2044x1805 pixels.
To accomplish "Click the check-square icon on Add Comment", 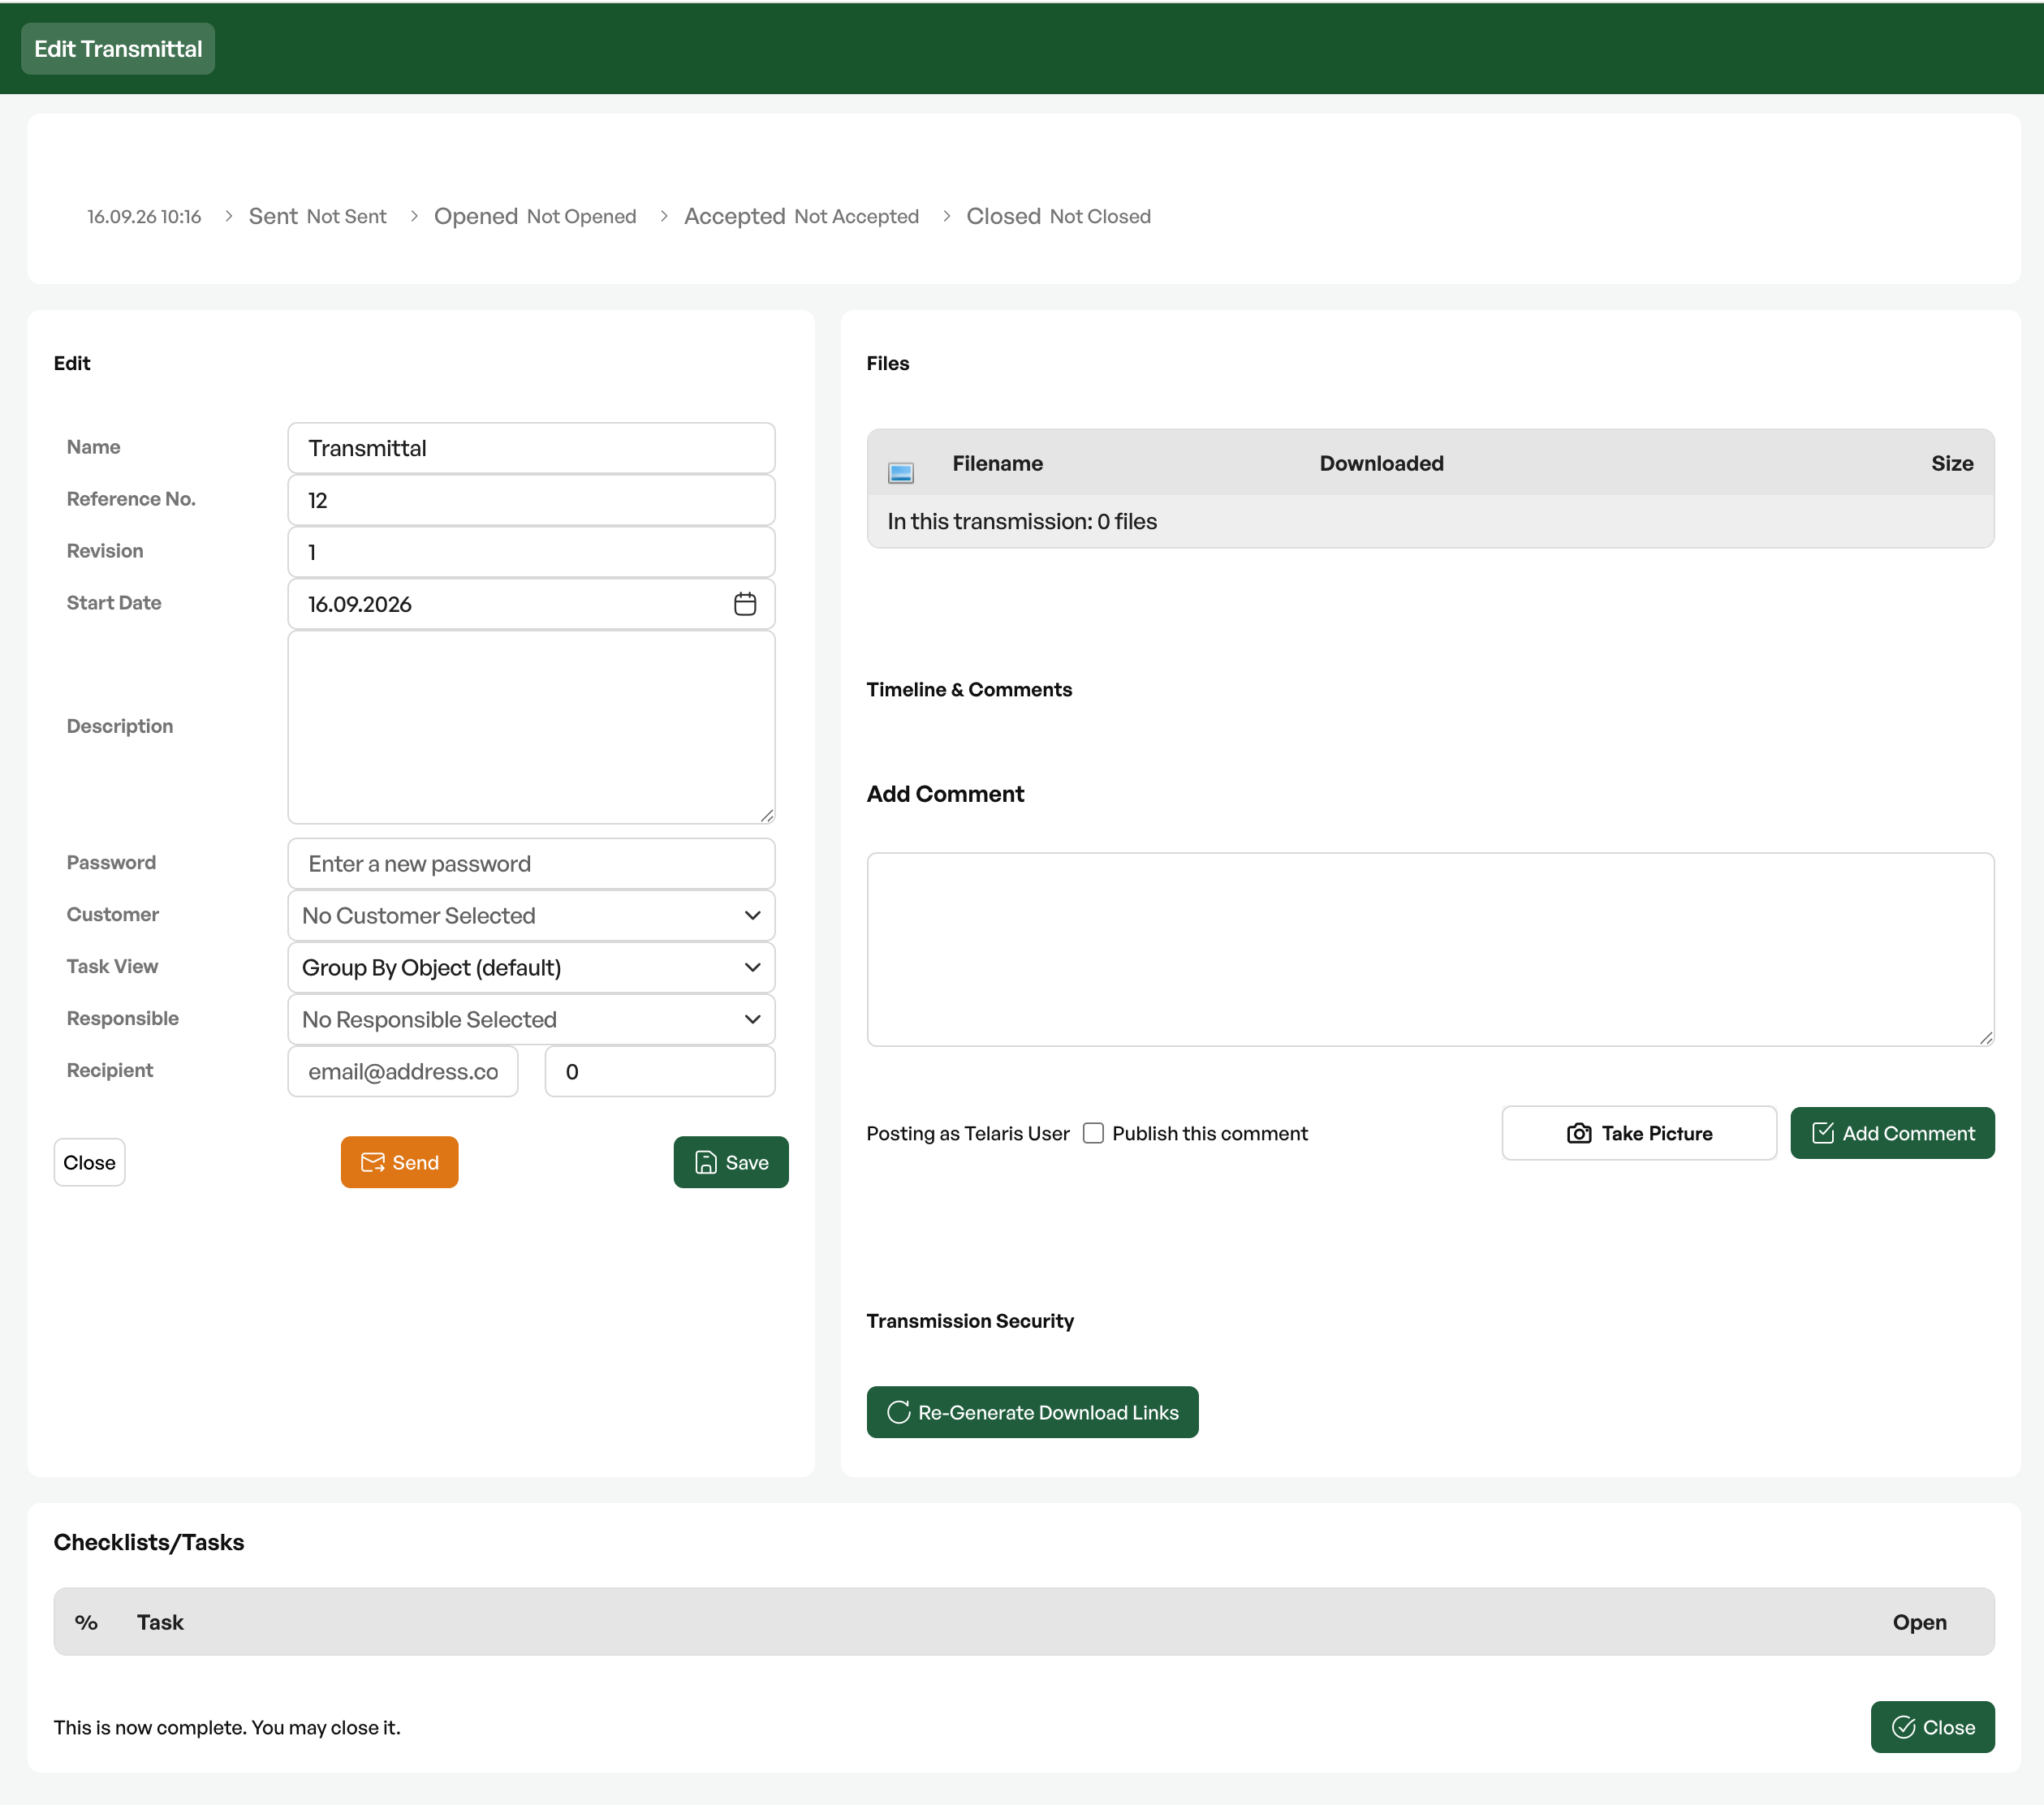I will point(1823,1133).
